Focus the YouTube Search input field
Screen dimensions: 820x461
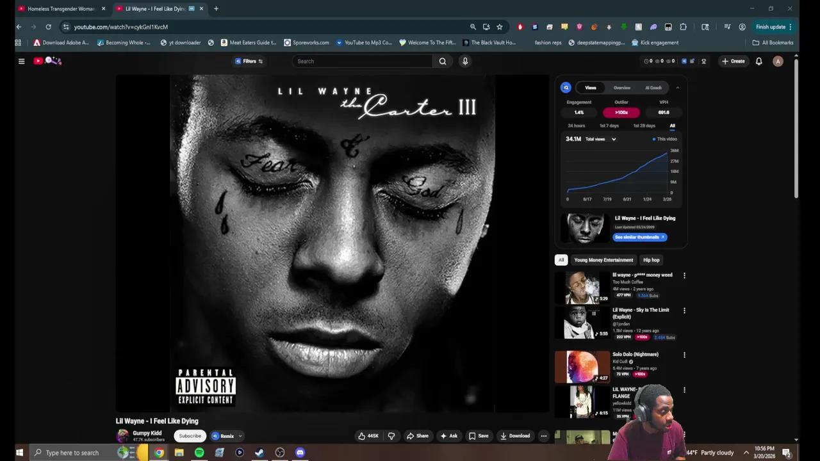click(x=363, y=61)
